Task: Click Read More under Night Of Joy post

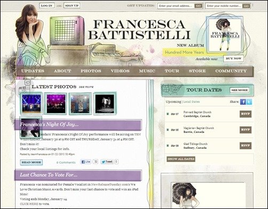Action: click(31, 162)
